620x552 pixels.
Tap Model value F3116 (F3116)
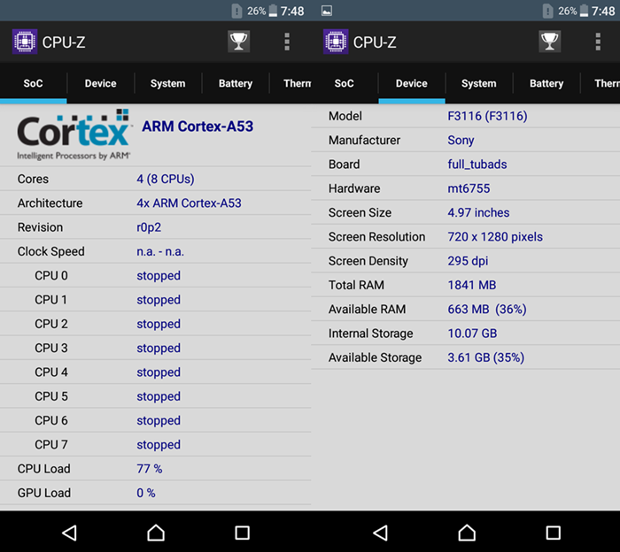pos(487,116)
